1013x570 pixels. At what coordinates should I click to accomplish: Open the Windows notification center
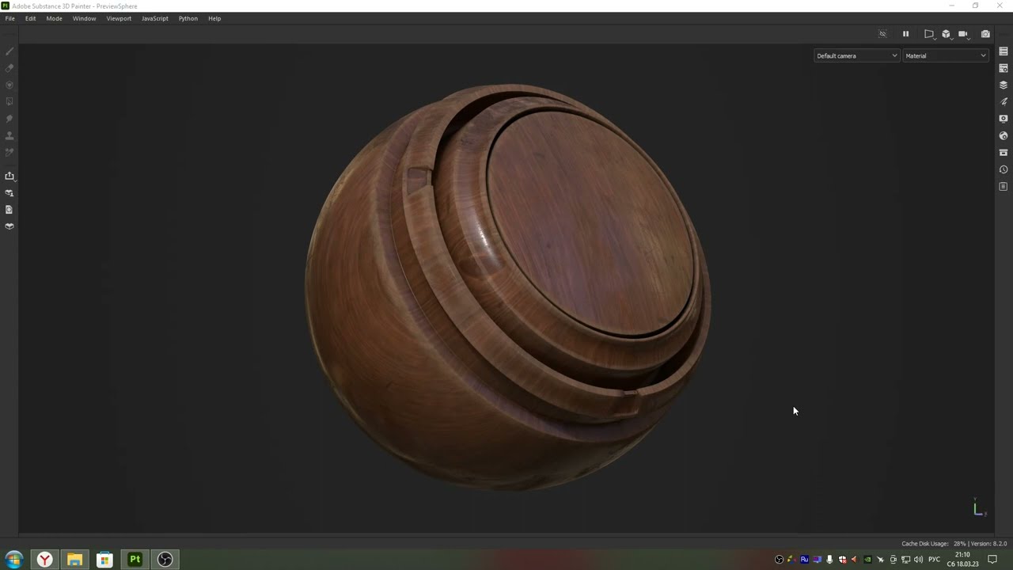(992, 560)
